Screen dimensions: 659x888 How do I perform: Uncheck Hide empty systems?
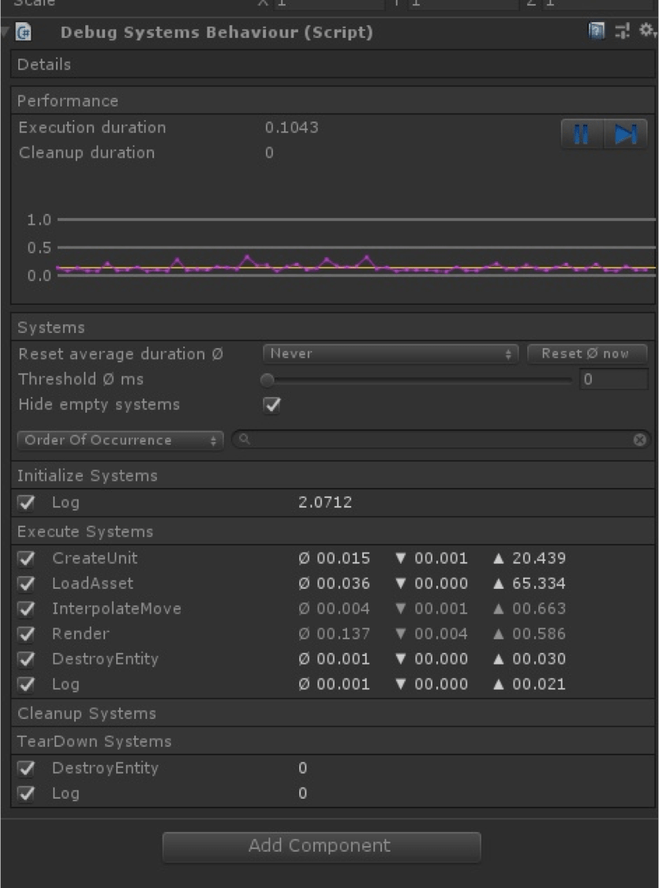click(271, 405)
